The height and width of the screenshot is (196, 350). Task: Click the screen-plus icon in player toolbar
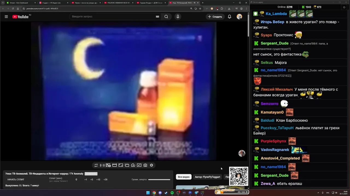[139, 165]
